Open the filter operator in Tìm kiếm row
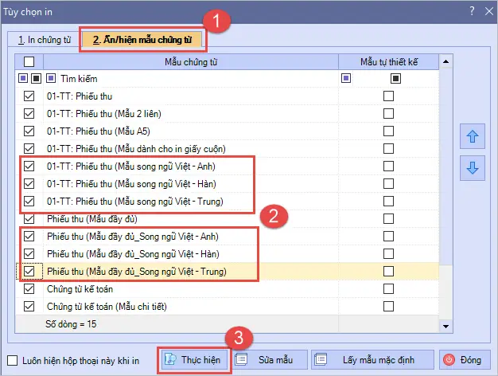Image resolution: width=498 pixels, height=376 pixels. [50, 78]
